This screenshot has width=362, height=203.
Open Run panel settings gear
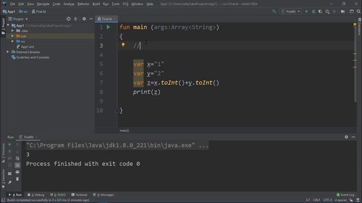(x=346, y=137)
